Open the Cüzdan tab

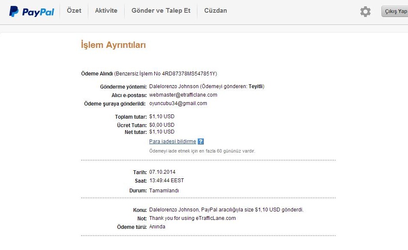(216, 11)
